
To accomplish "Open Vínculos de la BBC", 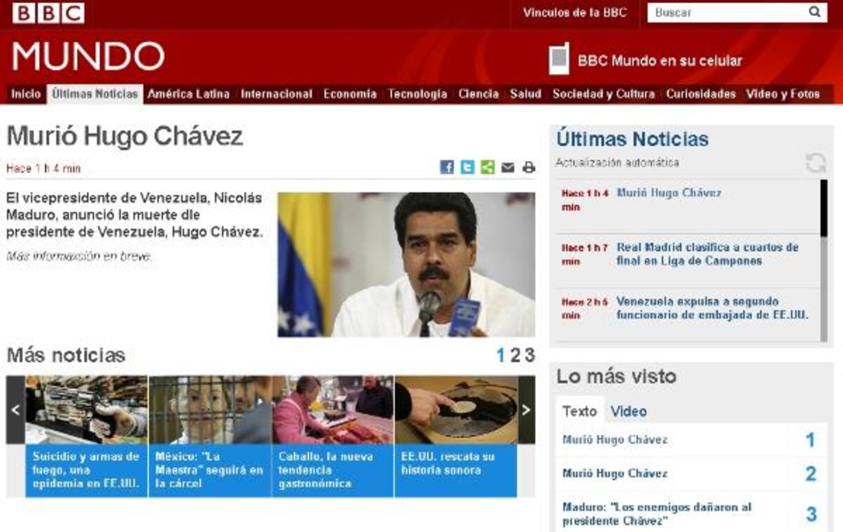I will (575, 13).
